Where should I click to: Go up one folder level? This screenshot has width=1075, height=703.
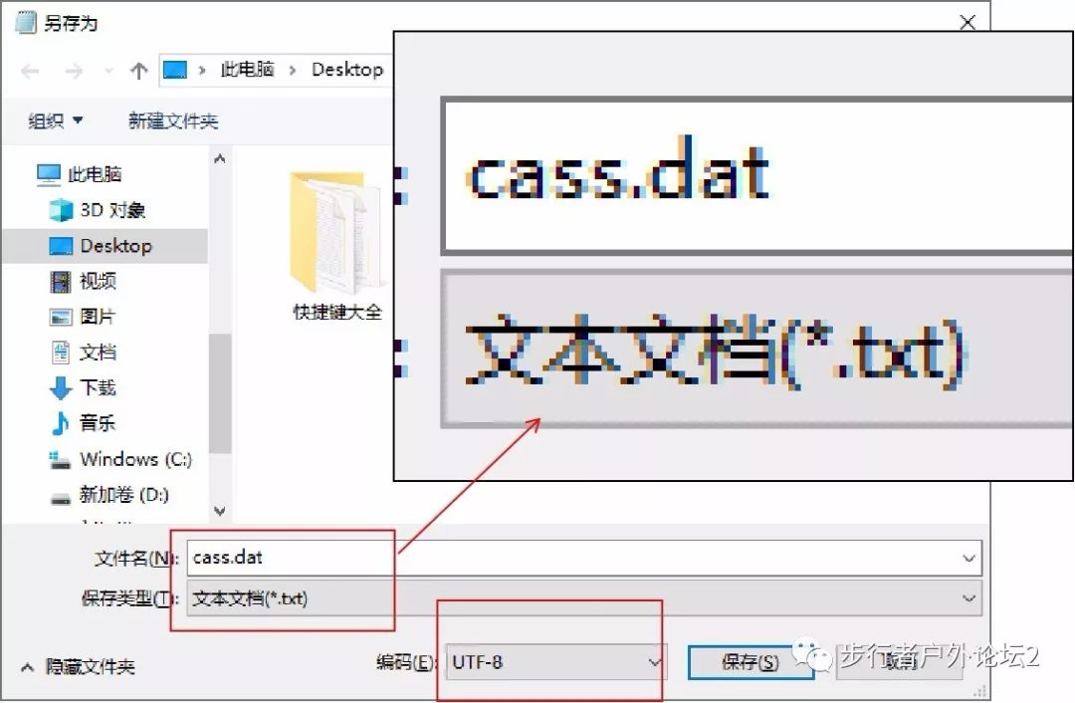pos(138,70)
